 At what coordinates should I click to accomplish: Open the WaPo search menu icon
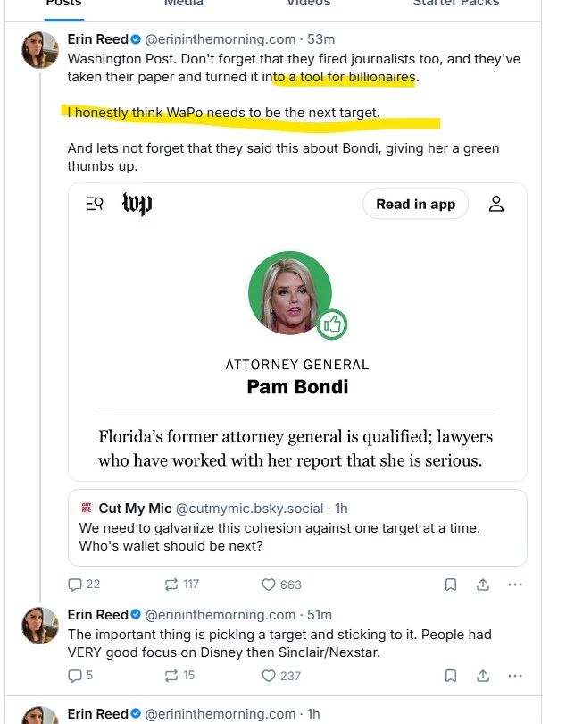click(95, 204)
